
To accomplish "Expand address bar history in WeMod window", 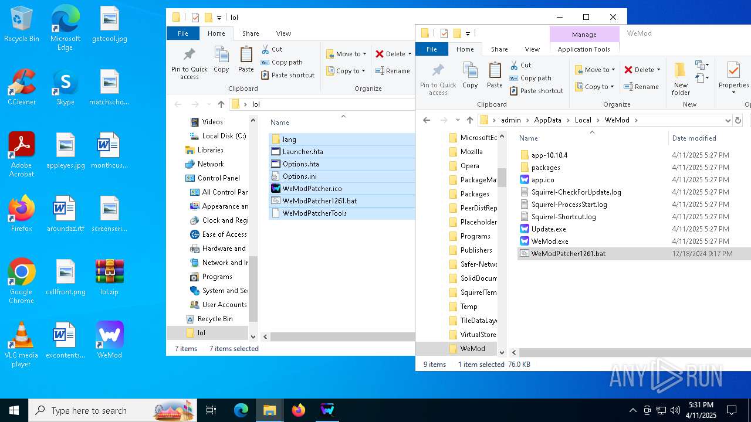I will tap(728, 120).
